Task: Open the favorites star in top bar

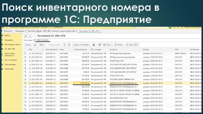Action: [178, 27]
